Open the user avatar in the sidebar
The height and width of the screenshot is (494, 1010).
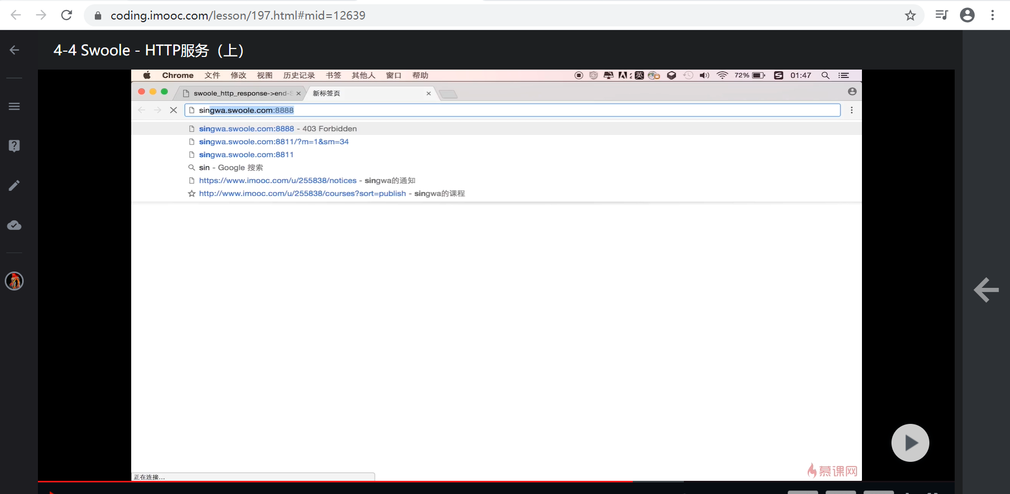point(14,281)
